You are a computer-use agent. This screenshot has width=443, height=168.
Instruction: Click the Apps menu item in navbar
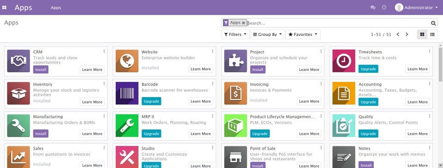(x=56, y=8)
